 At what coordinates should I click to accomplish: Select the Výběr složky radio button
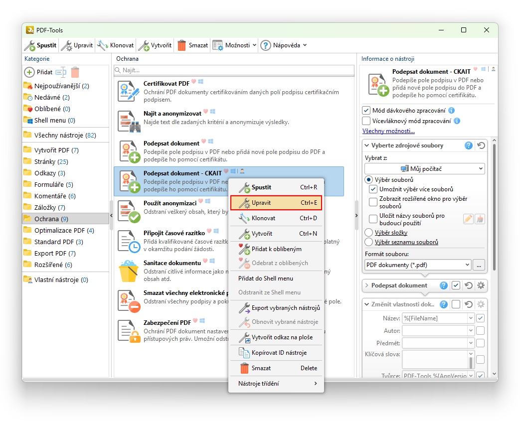(368, 233)
